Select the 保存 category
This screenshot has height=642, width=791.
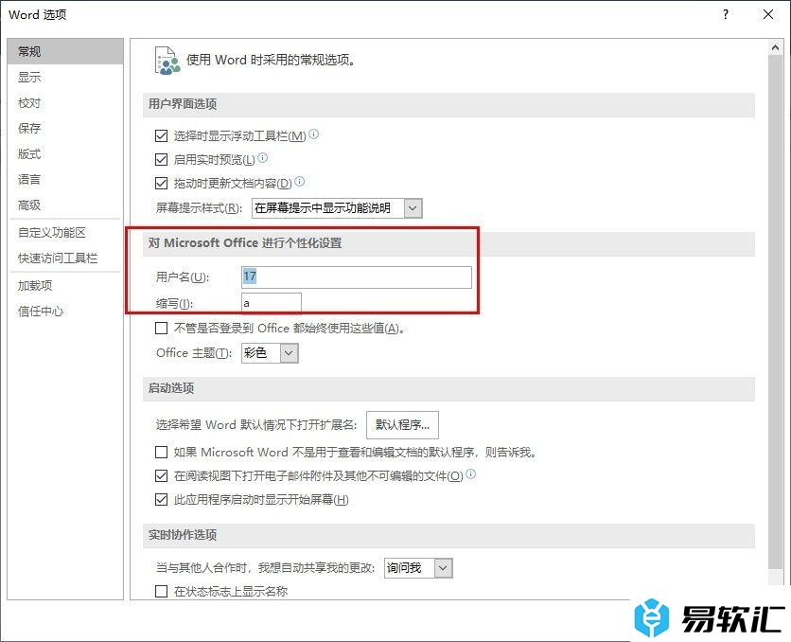point(65,128)
